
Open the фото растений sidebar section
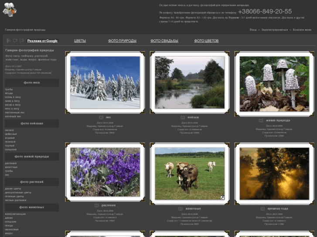tap(32, 182)
